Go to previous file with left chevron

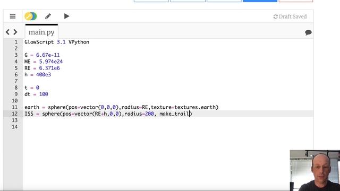point(7,32)
